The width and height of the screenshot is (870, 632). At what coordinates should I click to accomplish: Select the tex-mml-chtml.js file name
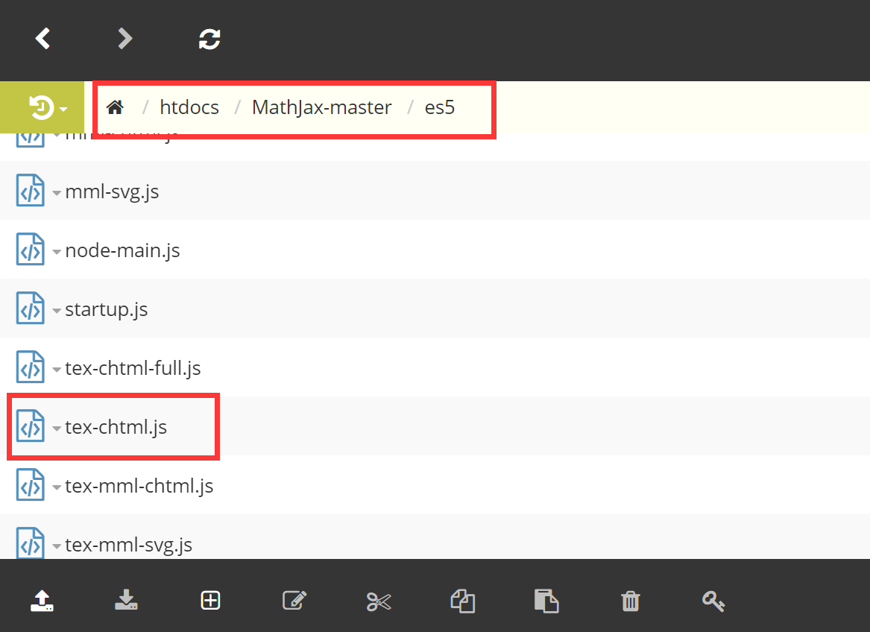(139, 485)
